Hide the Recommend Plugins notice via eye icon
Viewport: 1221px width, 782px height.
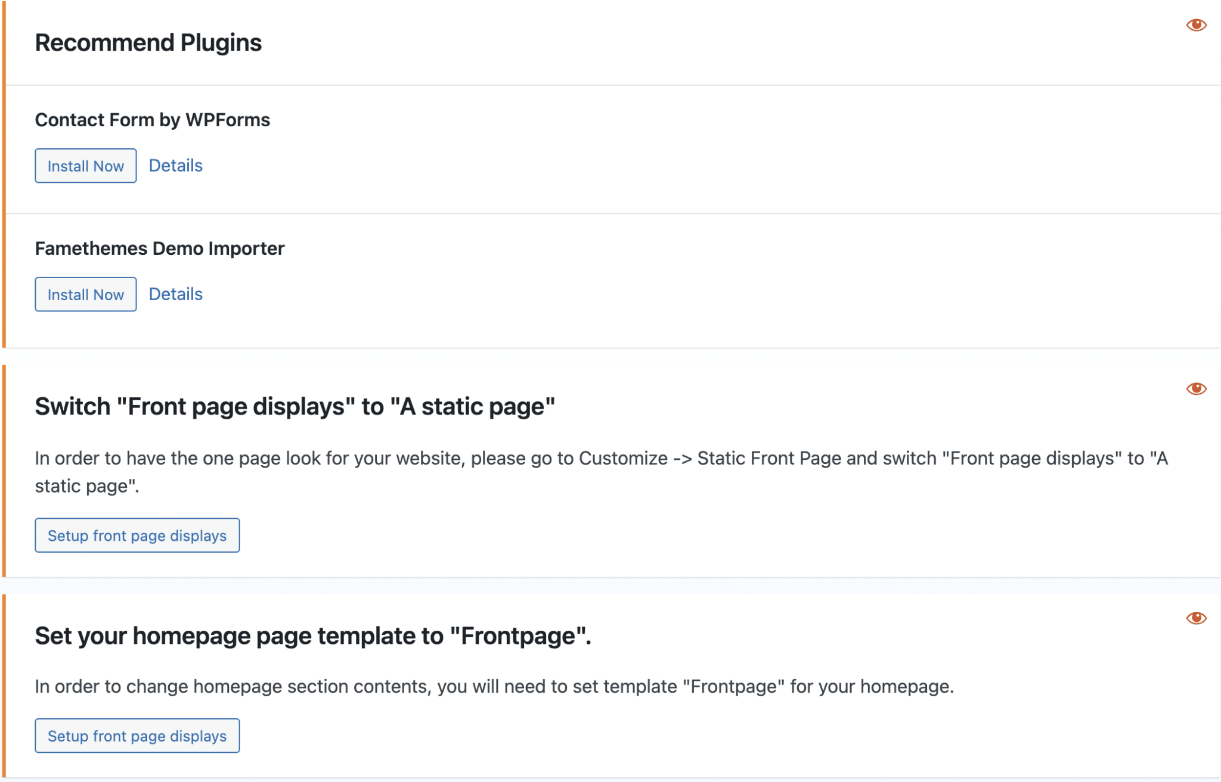[1196, 25]
